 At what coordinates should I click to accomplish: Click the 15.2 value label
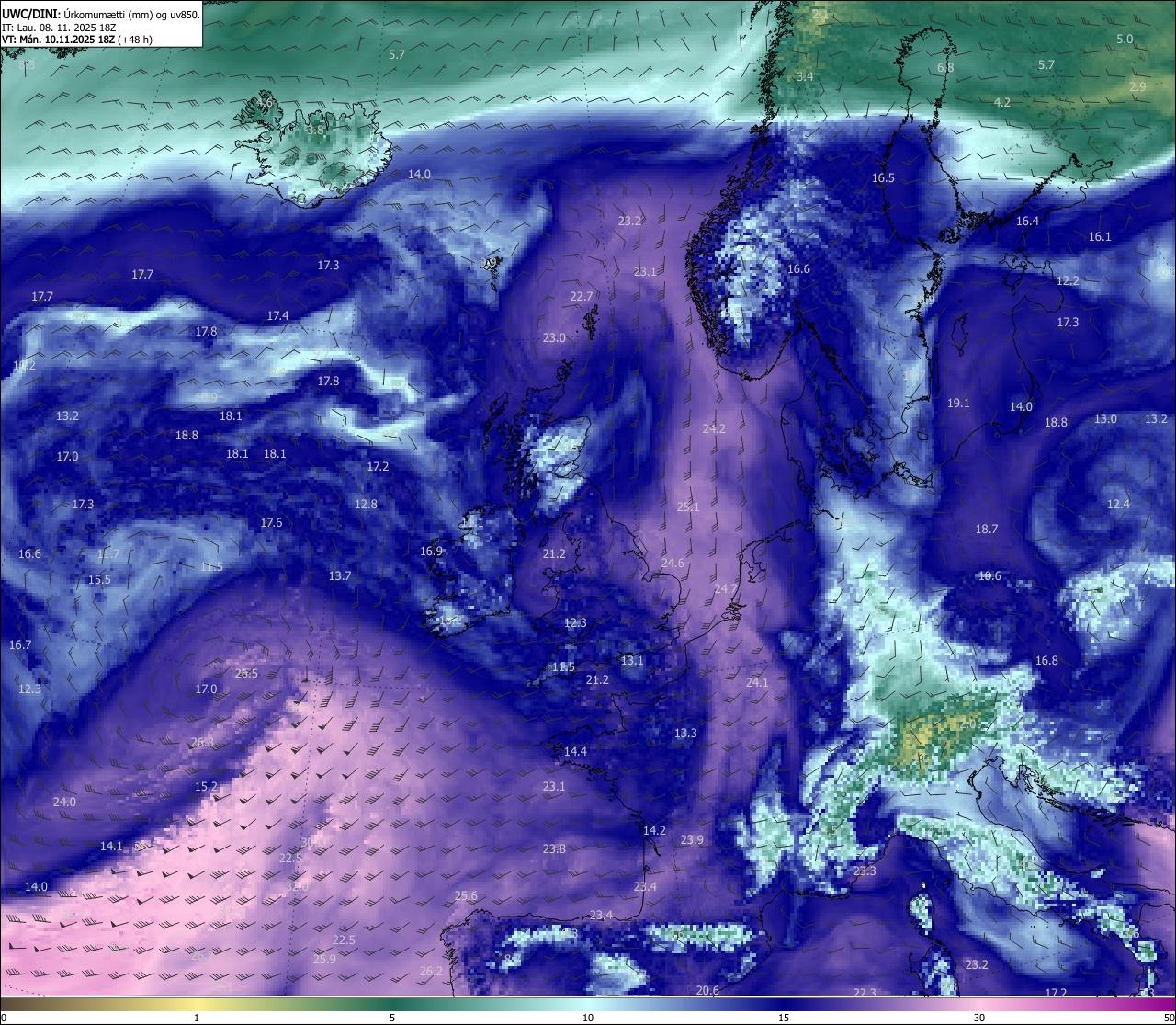(x=206, y=787)
